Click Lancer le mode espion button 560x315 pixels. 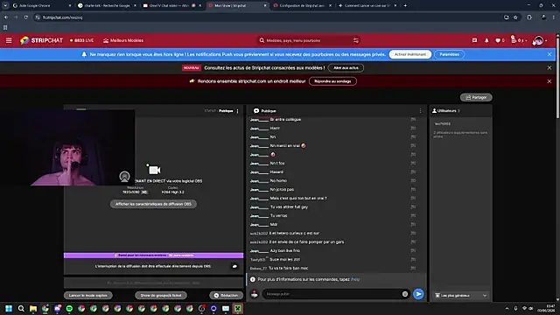pyautogui.click(x=87, y=296)
